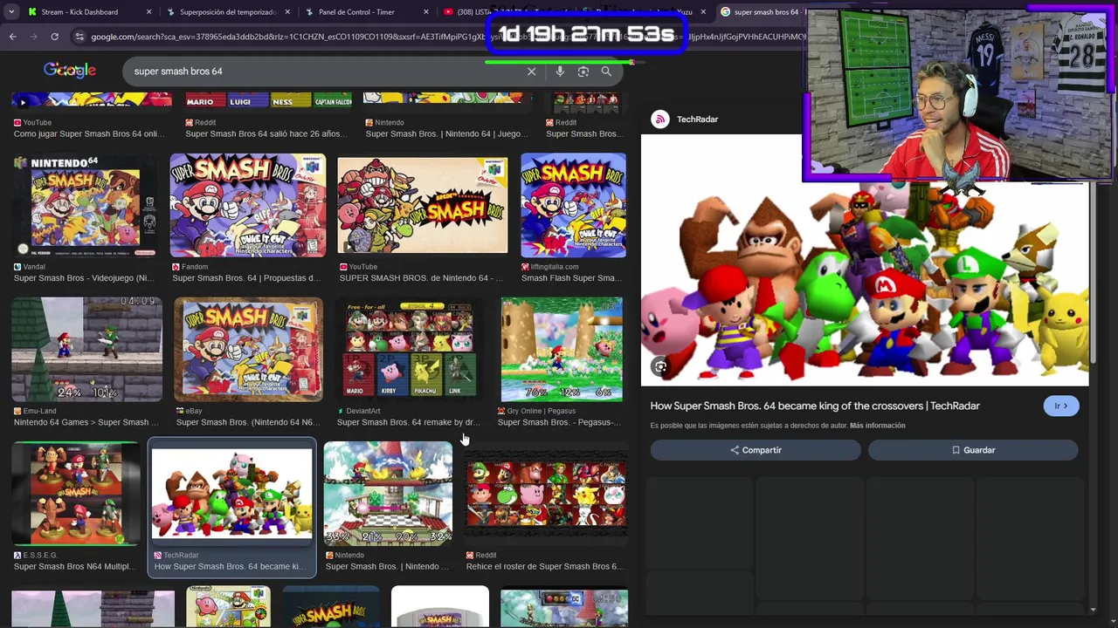Open the liftingitalia.com Smash Flash thumbnail

(573, 206)
